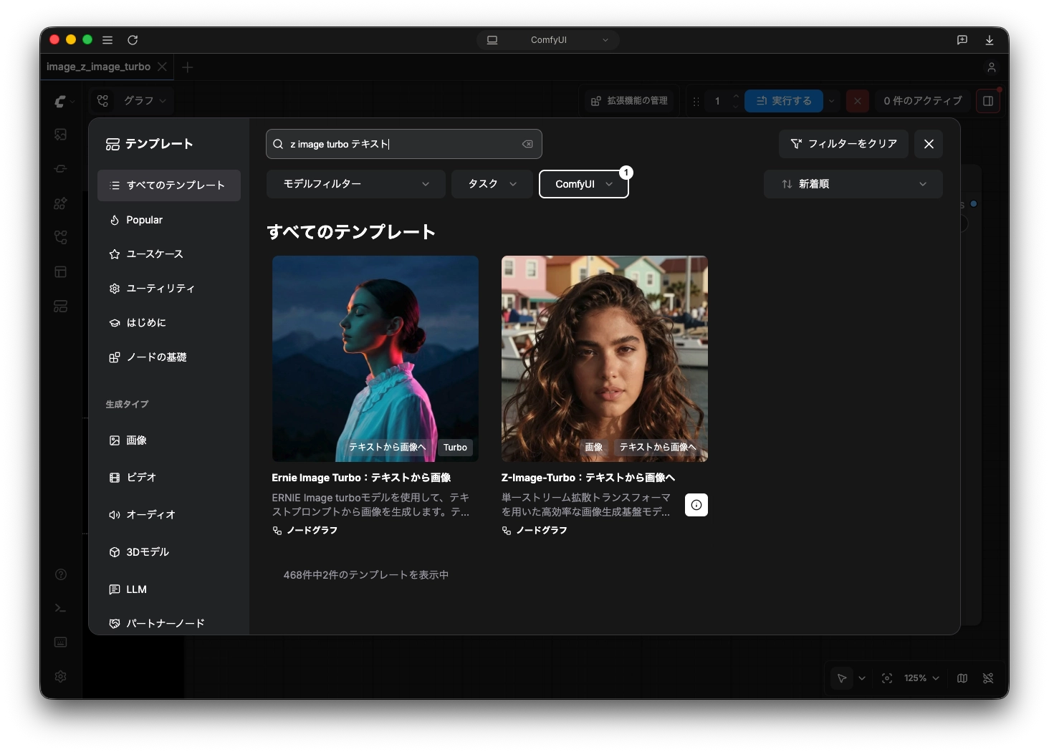Open the help icon in the sidebar
Image resolution: width=1049 pixels, height=752 pixels.
(61, 574)
